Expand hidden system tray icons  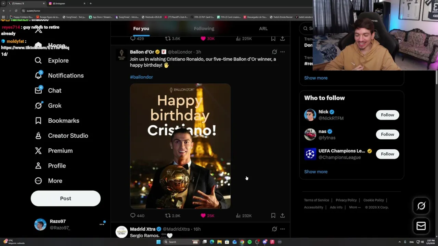pyautogui.click(x=399, y=242)
